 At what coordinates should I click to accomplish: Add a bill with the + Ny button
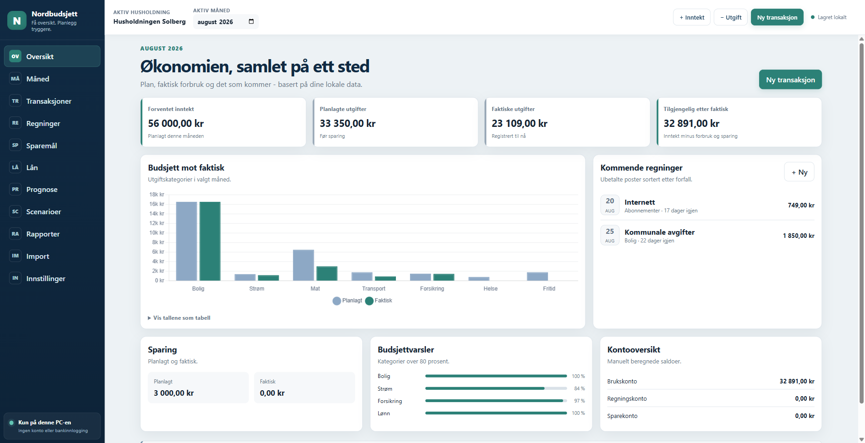[x=799, y=172]
